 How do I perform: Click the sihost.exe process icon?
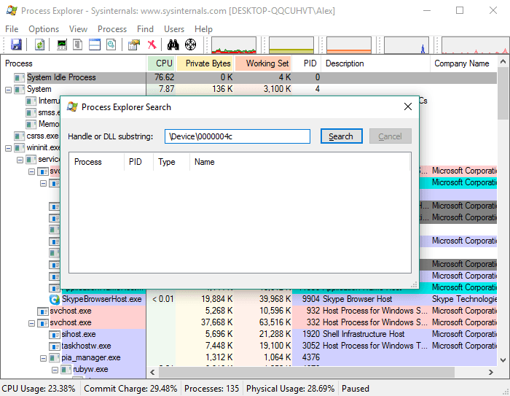[55, 335]
